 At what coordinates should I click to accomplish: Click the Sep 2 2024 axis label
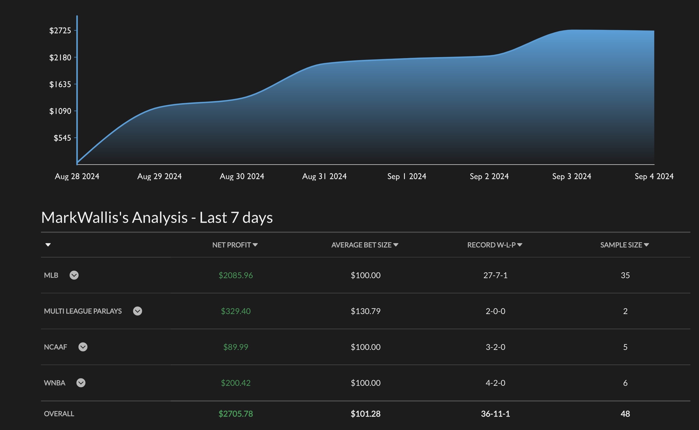point(489,176)
